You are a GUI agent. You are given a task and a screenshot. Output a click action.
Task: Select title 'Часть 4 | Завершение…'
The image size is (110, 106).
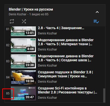pyautogui.click(x=61, y=28)
